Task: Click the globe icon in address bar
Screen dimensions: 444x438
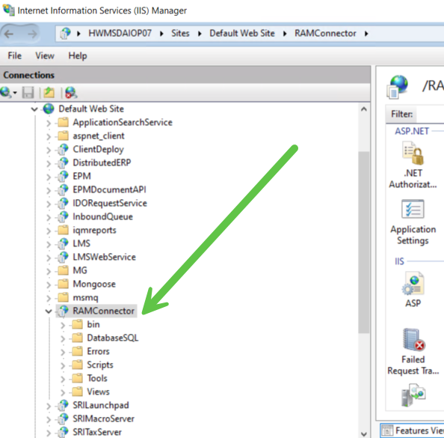Action: (x=66, y=33)
